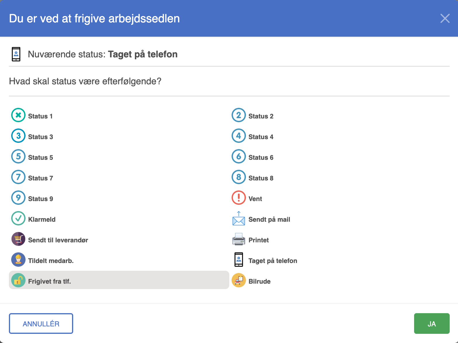Choose the Klarmeld status label

tap(42, 219)
